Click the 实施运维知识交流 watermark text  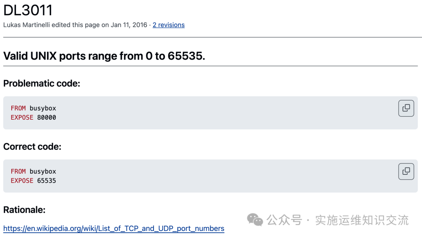click(362, 220)
